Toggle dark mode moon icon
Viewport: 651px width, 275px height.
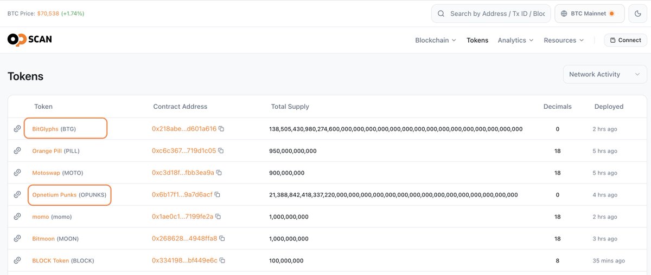(x=637, y=14)
